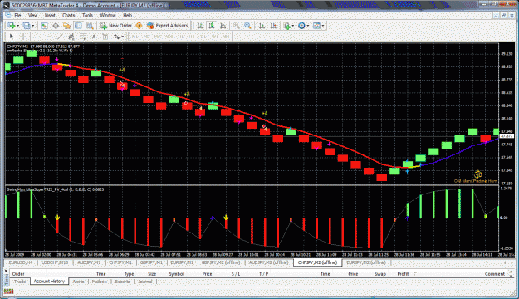Toggle the Navigator panel
Screen dimensions: 519x299
coord(67,26)
